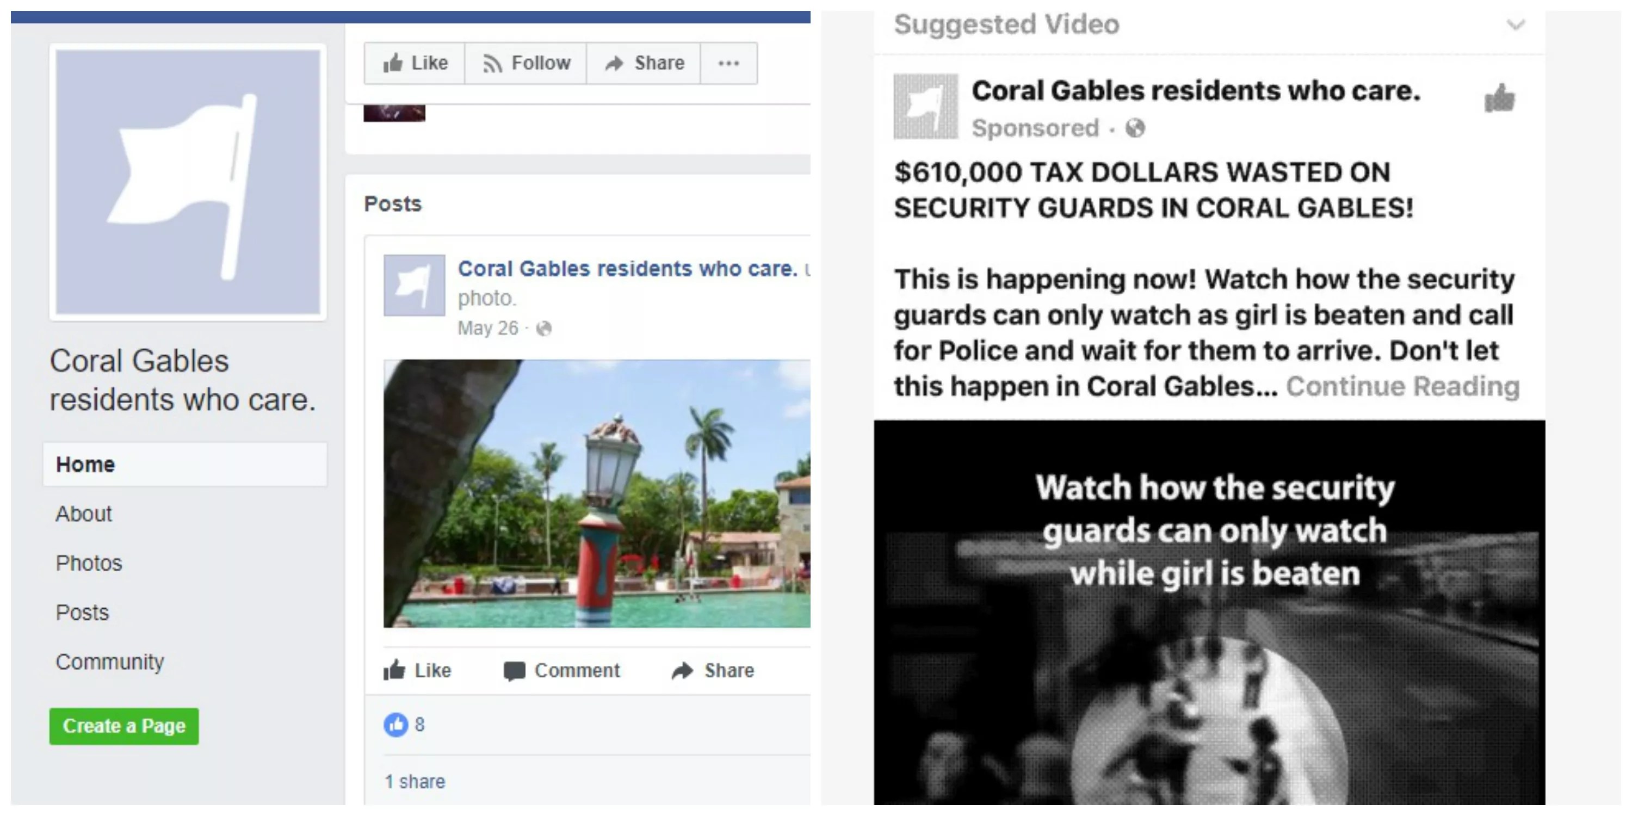Open the Venetian Pool photo in post
1632x816 pixels.
[597, 493]
